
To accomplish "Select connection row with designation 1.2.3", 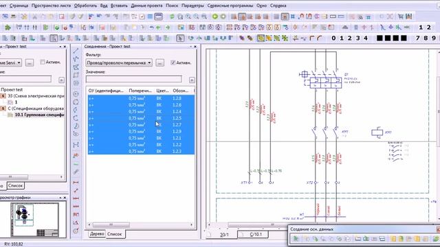I will click(141, 151).
